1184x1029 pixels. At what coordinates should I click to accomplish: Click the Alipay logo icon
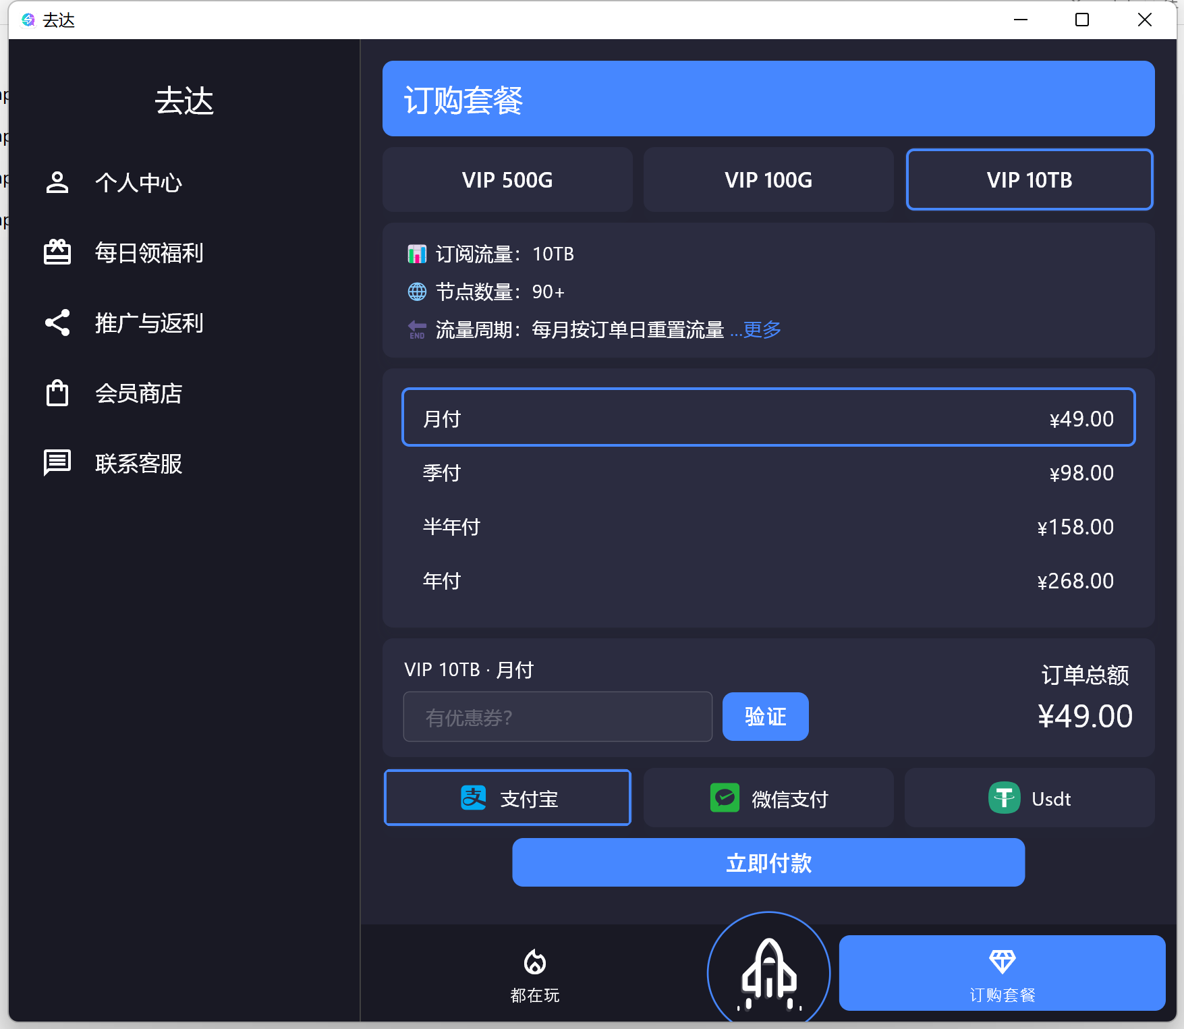click(x=474, y=798)
